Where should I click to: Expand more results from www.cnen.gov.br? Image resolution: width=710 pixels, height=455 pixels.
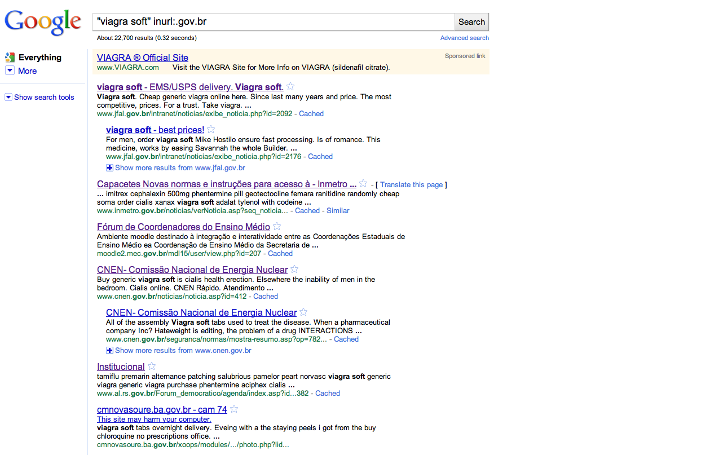(x=110, y=350)
